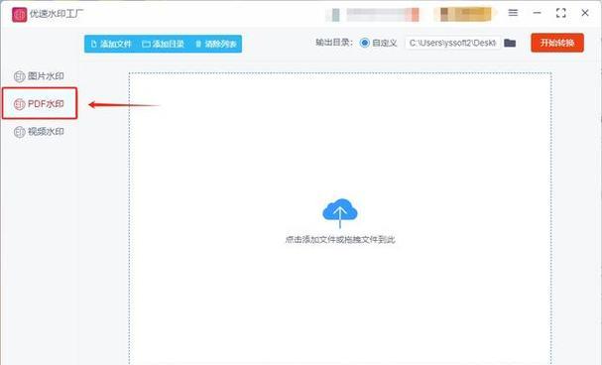
Task: Start conversion with 开始转换 button
Action: 557,43
